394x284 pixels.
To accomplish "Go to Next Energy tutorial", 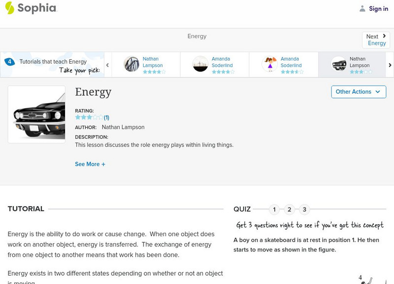I will [376, 40].
